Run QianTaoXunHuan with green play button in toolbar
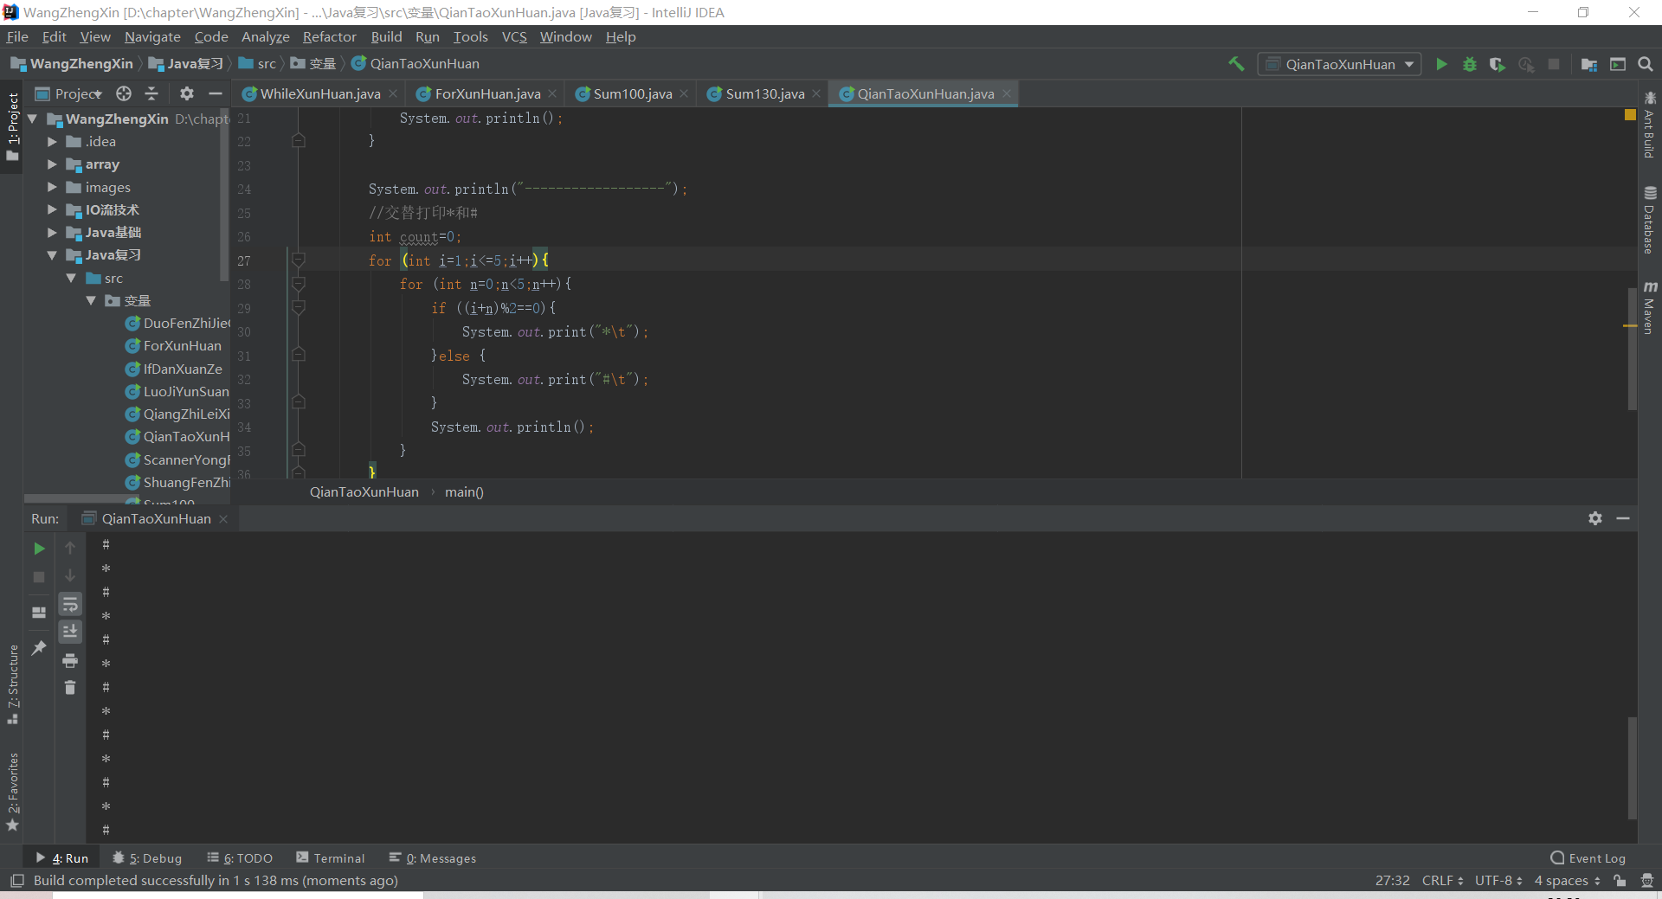The height and width of the screenshot is (899, 1662). click(1441, 64)
